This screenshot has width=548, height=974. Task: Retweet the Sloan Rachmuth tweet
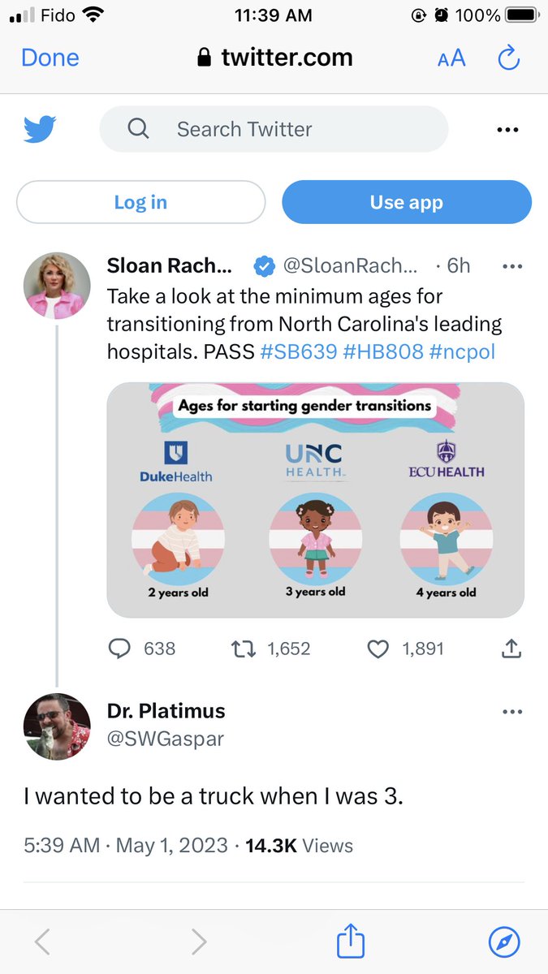coord(243,649)
